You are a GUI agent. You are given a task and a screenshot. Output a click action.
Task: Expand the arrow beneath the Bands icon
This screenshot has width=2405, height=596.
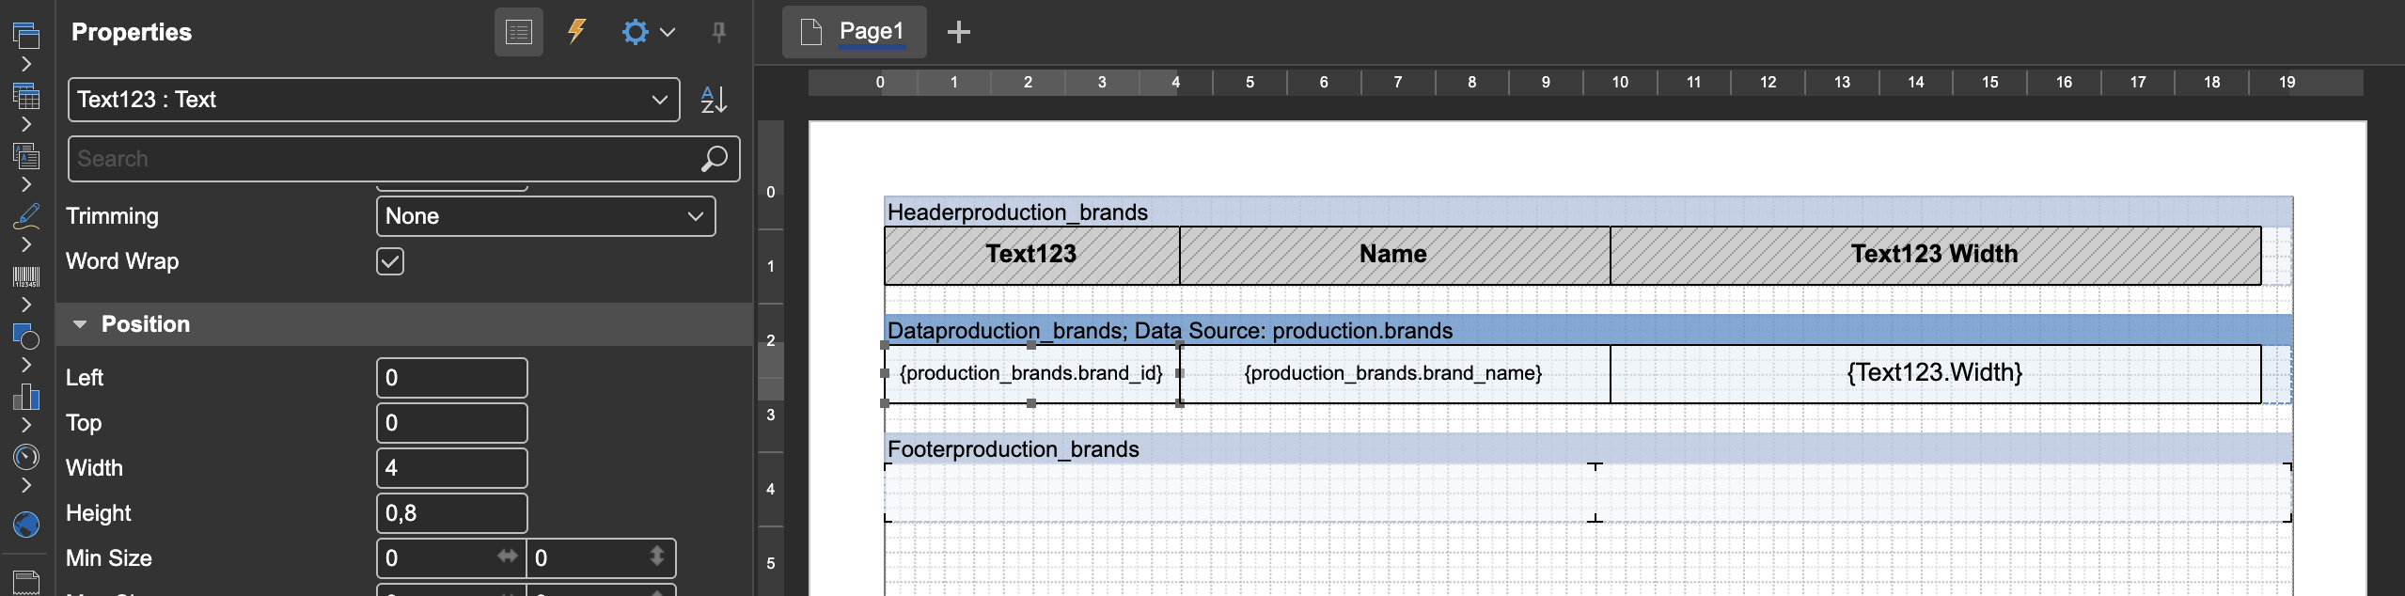[x=26, y=64]
